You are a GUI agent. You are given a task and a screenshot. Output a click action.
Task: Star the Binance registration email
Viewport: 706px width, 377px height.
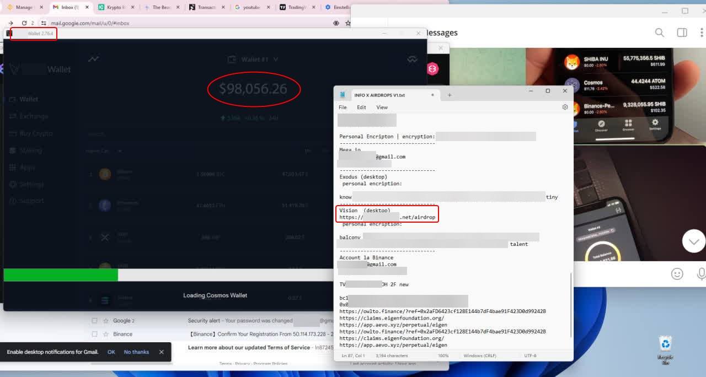[105, 334]
